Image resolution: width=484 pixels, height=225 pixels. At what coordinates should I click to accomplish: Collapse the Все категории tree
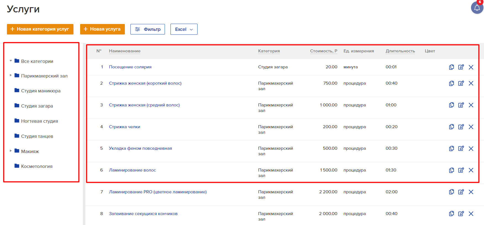[11, 61]
